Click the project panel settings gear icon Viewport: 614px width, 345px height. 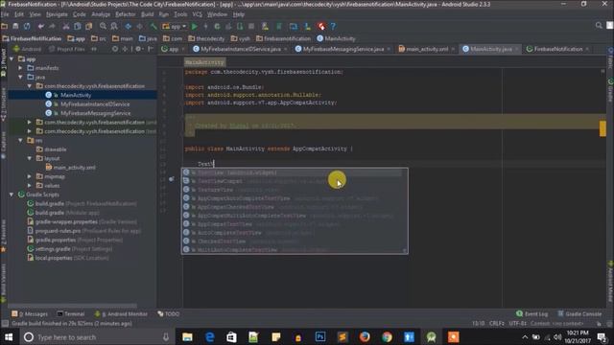[138, 49]
